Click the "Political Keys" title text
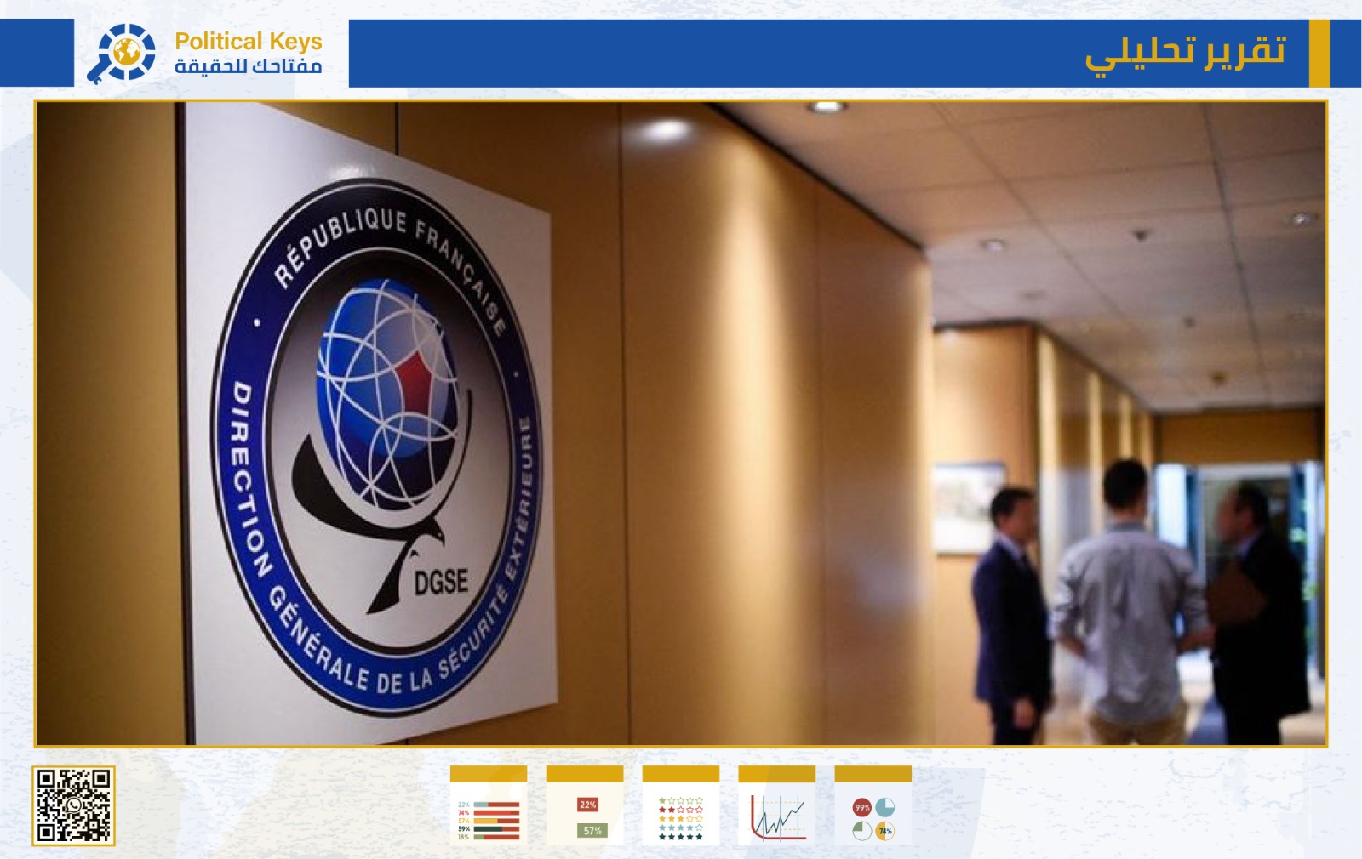1362x859 pixels. [x=248, y=41]
